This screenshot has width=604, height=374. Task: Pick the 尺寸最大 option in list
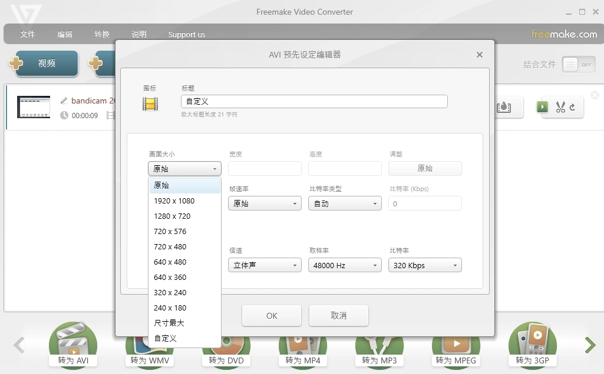(x=169, y=323)
